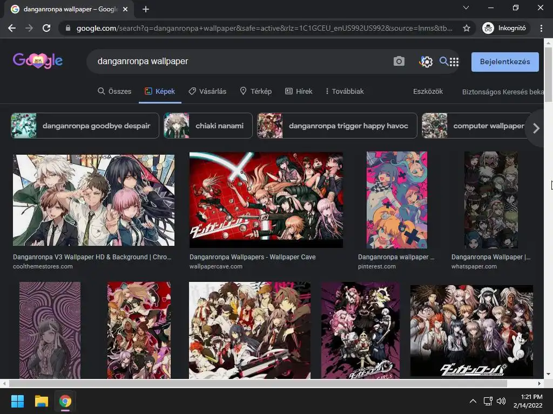Select the Képek tab
Viewport: 553px width, 414px height.
(x=160, y=91)
